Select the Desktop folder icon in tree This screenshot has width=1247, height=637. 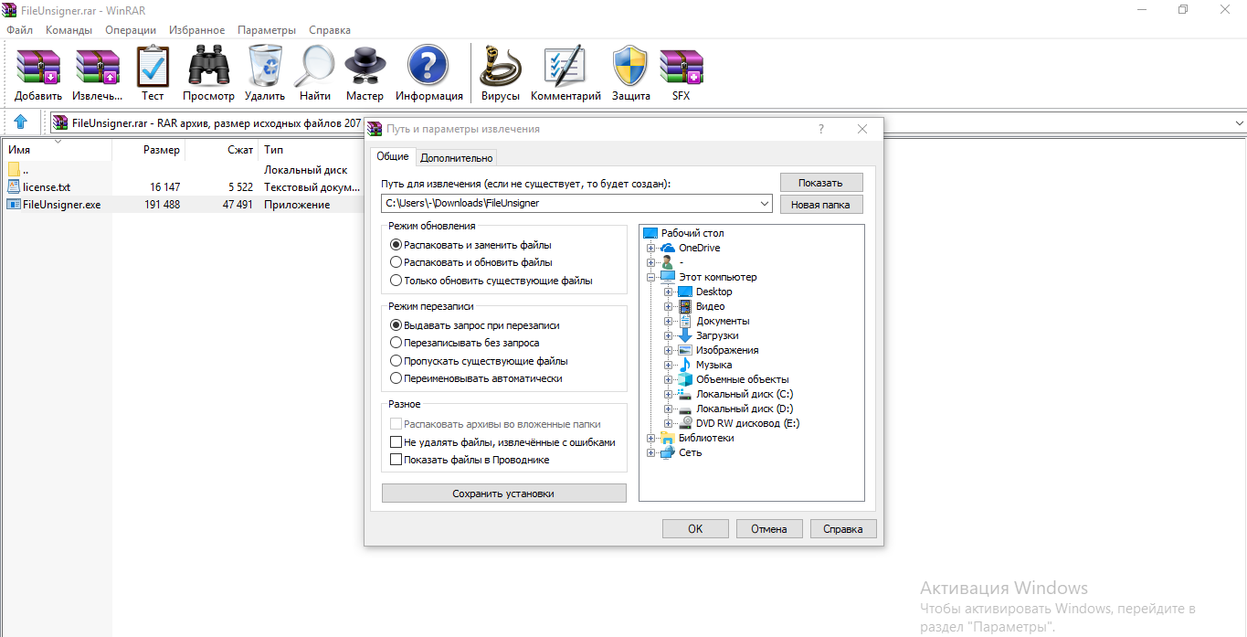[x=685, y=292]
